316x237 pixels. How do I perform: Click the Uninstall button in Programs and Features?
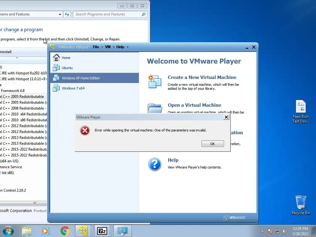click(x=6, y=52)
